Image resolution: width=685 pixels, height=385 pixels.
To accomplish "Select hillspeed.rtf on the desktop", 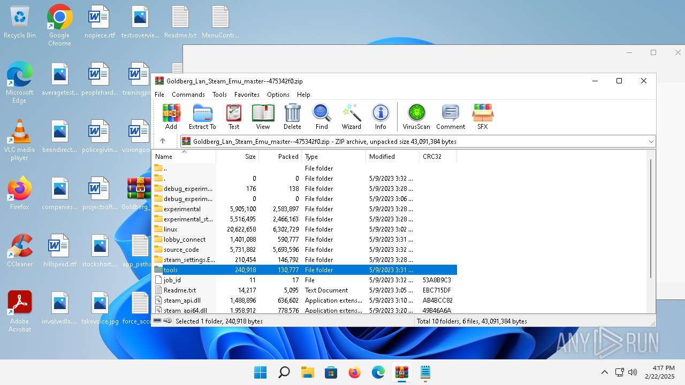I will coord(59,251).
